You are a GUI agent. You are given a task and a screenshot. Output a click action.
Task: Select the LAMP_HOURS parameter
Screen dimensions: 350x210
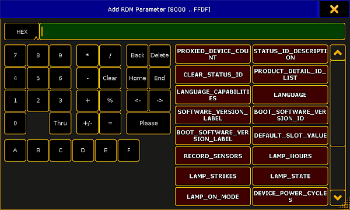(x=290, y=156)
